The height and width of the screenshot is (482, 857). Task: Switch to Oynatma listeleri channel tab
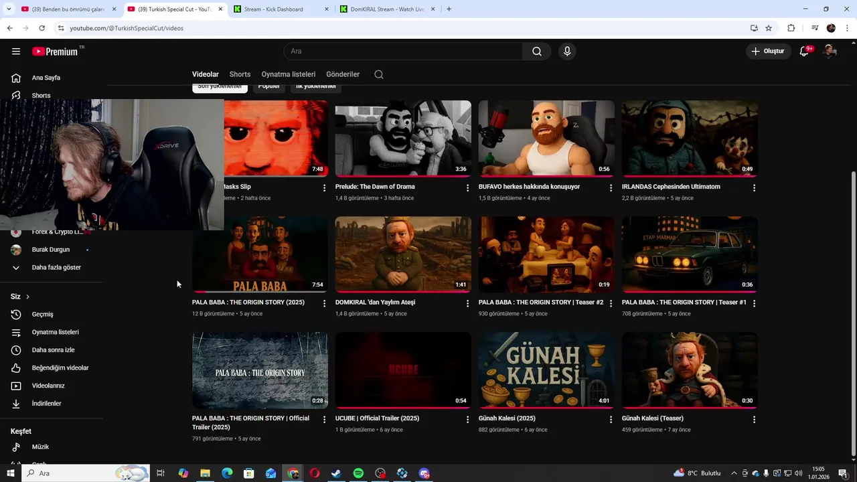tap(289, 74)
